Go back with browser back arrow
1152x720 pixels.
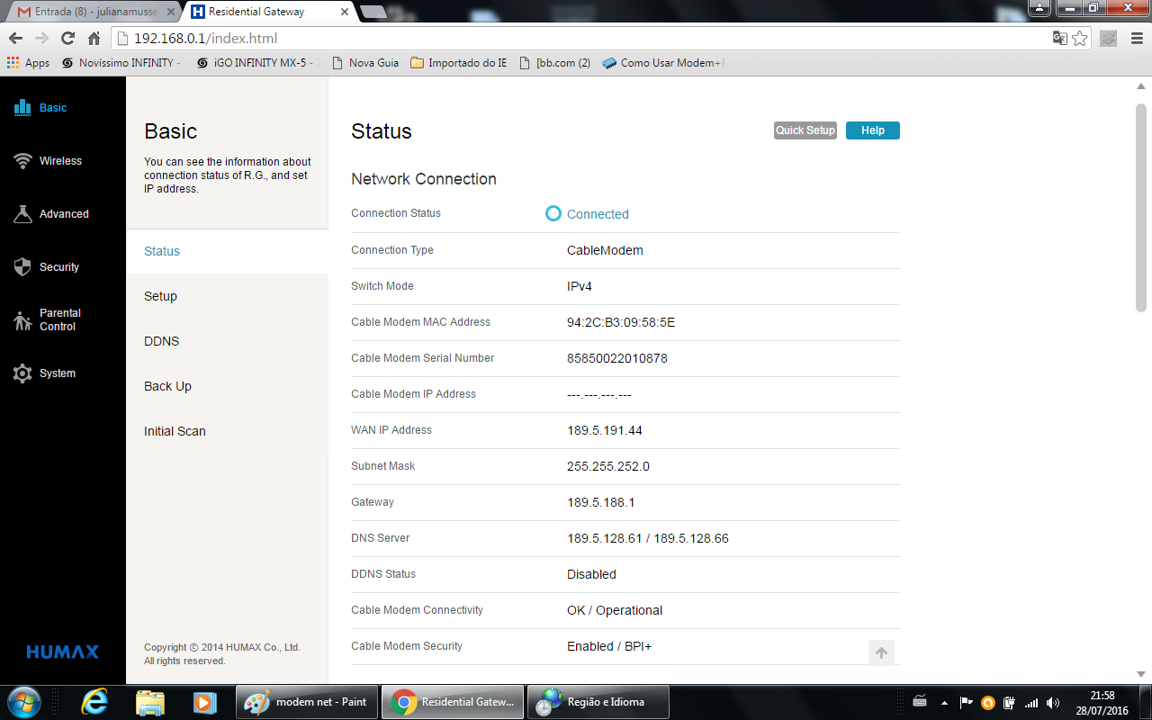pyautogui.click(x=15, y=39)
